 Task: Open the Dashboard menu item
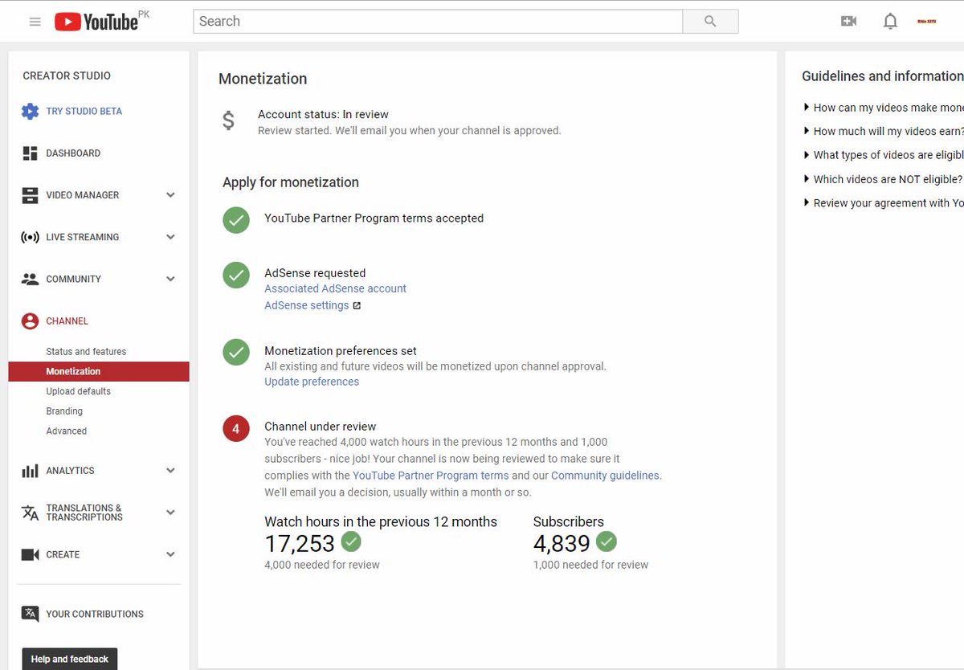pos(73,153)
